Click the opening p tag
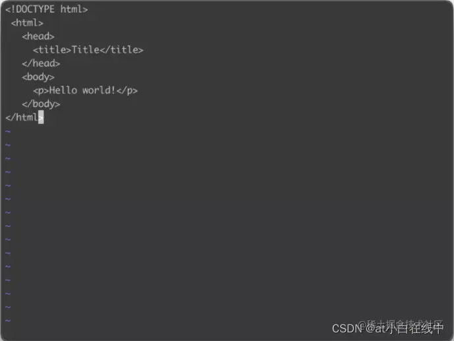454x341 pixels. pyautogui.click(x=41, y=90)
